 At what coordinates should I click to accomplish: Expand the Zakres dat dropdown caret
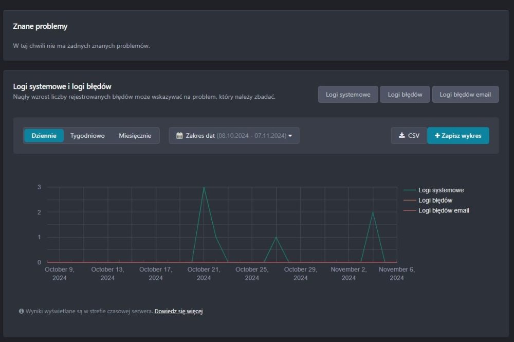point(290,136)
